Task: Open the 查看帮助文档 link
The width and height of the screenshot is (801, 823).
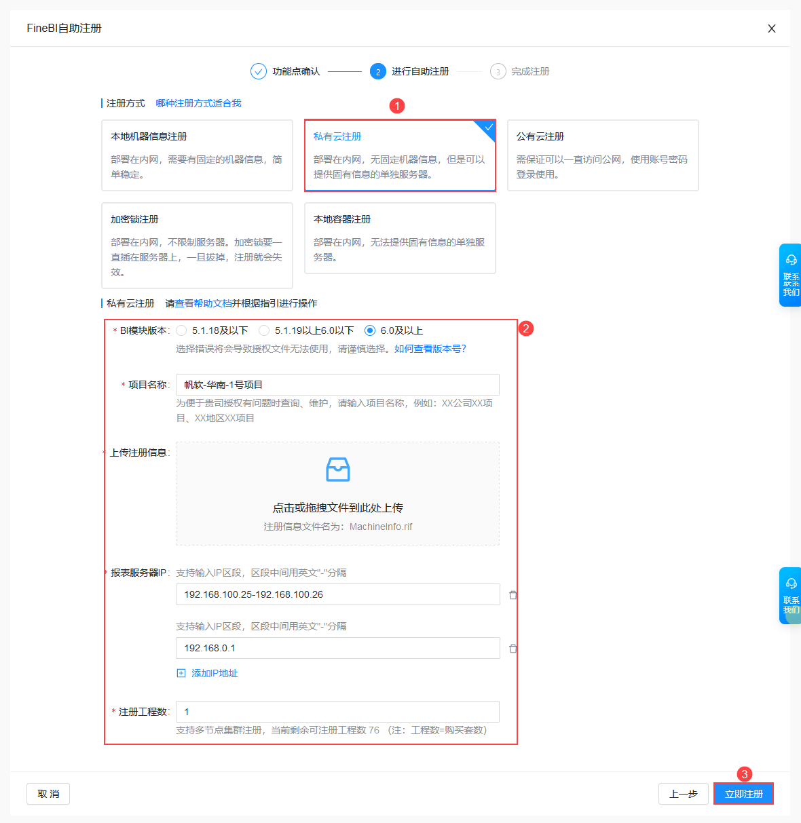Action: (204, 303)
